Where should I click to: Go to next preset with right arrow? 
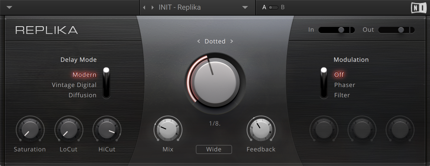coord(153,8)
